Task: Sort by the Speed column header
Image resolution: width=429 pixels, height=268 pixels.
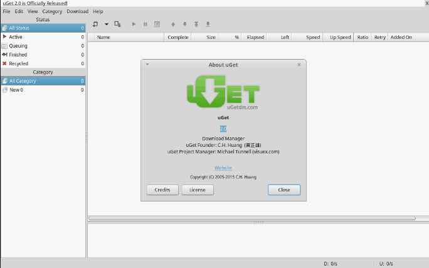Action: click(307, 37)
